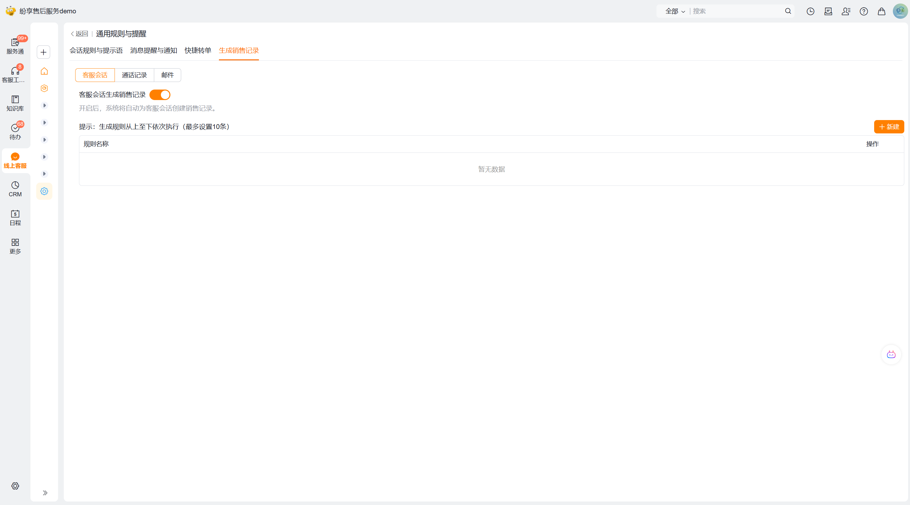Select the 邮件 segment option
The image size is (910, 505).
(x=168, y=75)
